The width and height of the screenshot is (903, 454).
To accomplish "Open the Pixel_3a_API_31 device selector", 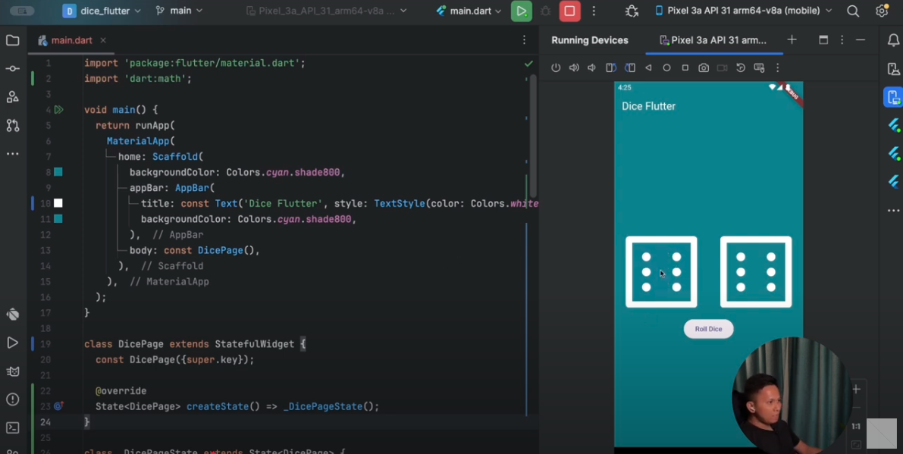I will (326, 11).
